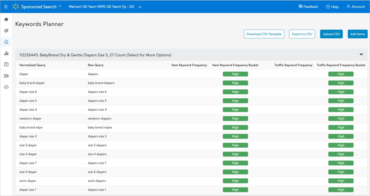
Task: Open the Account menu
Action: tap(356, 7)
